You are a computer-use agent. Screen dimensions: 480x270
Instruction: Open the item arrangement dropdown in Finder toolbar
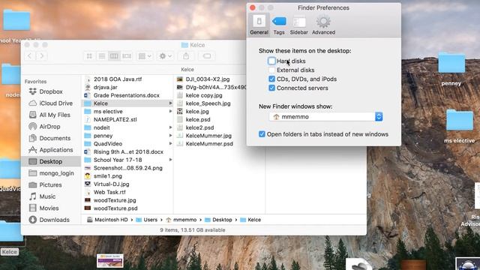(145, 56)
